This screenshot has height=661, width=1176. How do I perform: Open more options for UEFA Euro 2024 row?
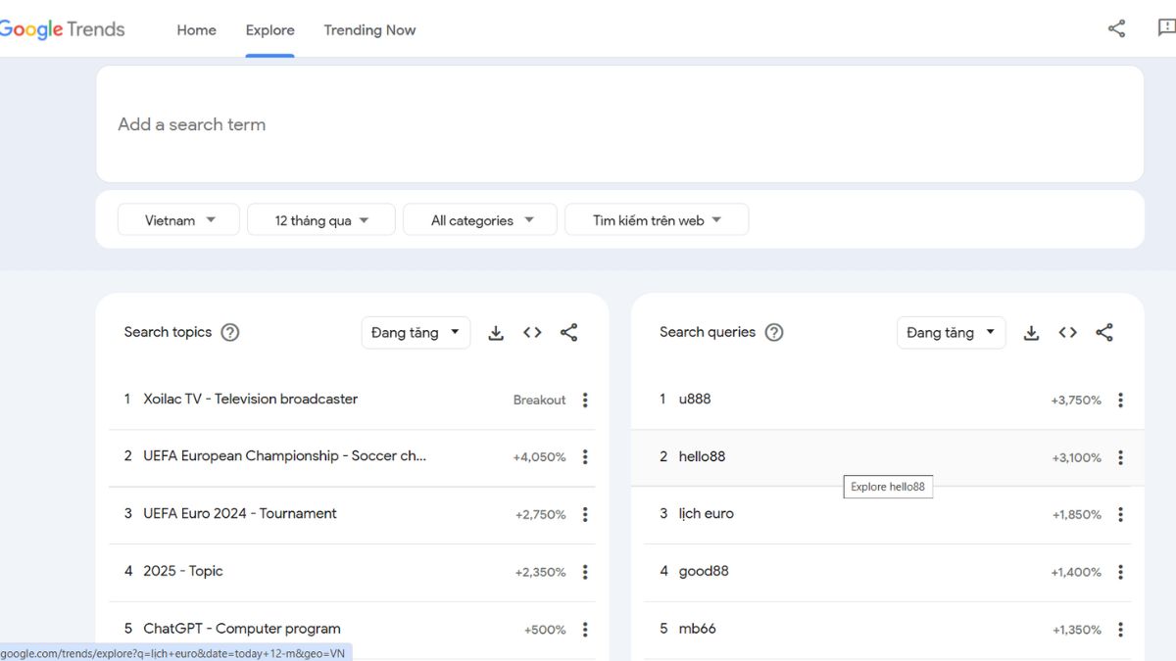585,514
